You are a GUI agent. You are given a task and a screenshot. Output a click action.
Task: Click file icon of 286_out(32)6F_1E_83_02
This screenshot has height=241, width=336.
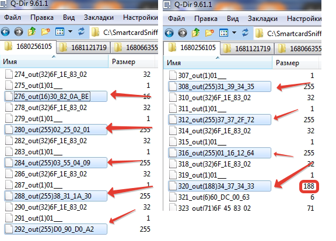coord(9,174)
